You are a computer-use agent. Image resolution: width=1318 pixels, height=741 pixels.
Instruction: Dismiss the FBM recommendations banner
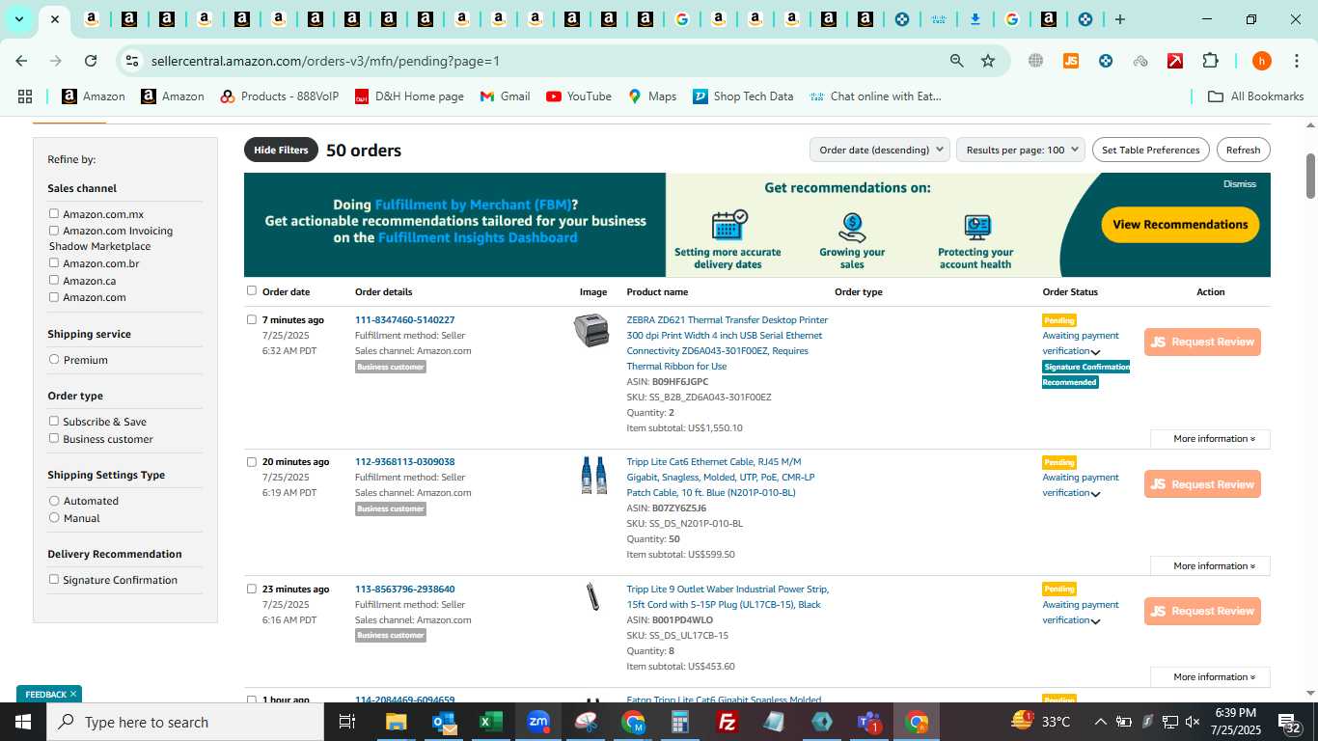click(1240, 183)
